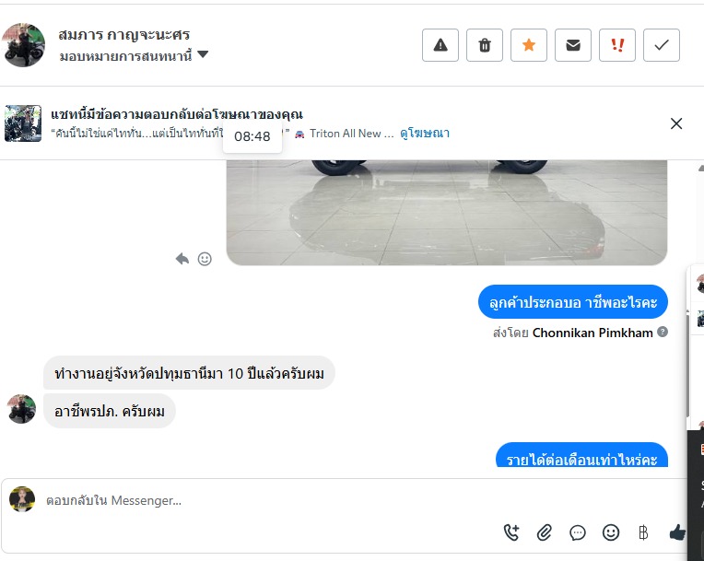The image size is (704, 561).
Task: Open the ดูโฆษณา link
Action: (425, 134)
